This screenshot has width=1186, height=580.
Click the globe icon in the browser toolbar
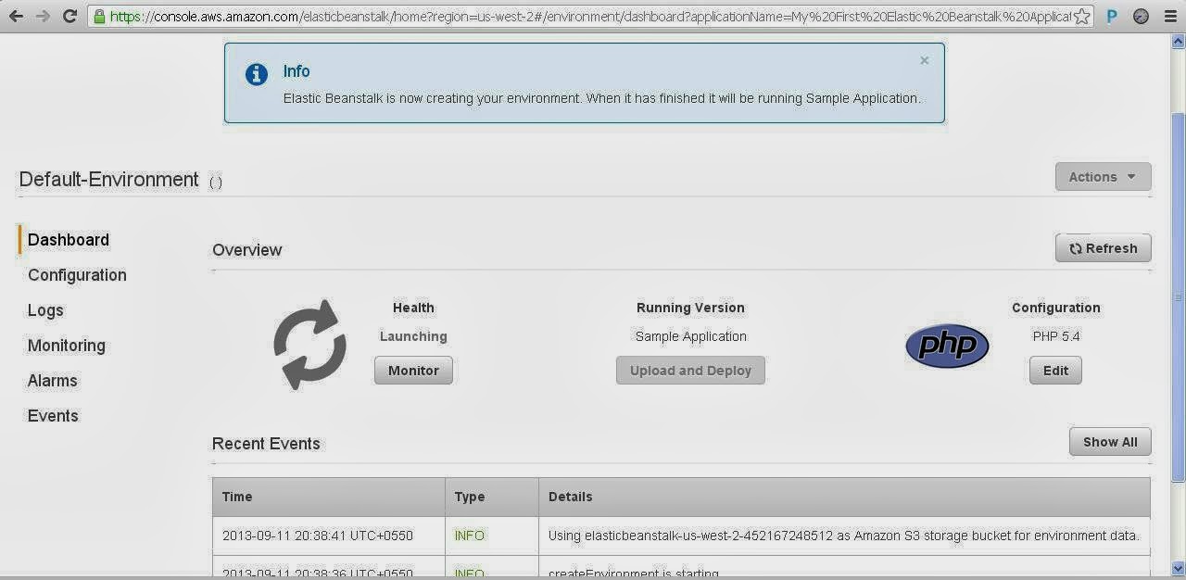tap(1142, 16)
